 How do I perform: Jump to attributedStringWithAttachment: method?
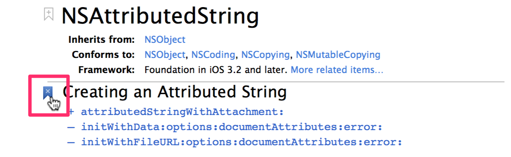(x=182, y=112)
